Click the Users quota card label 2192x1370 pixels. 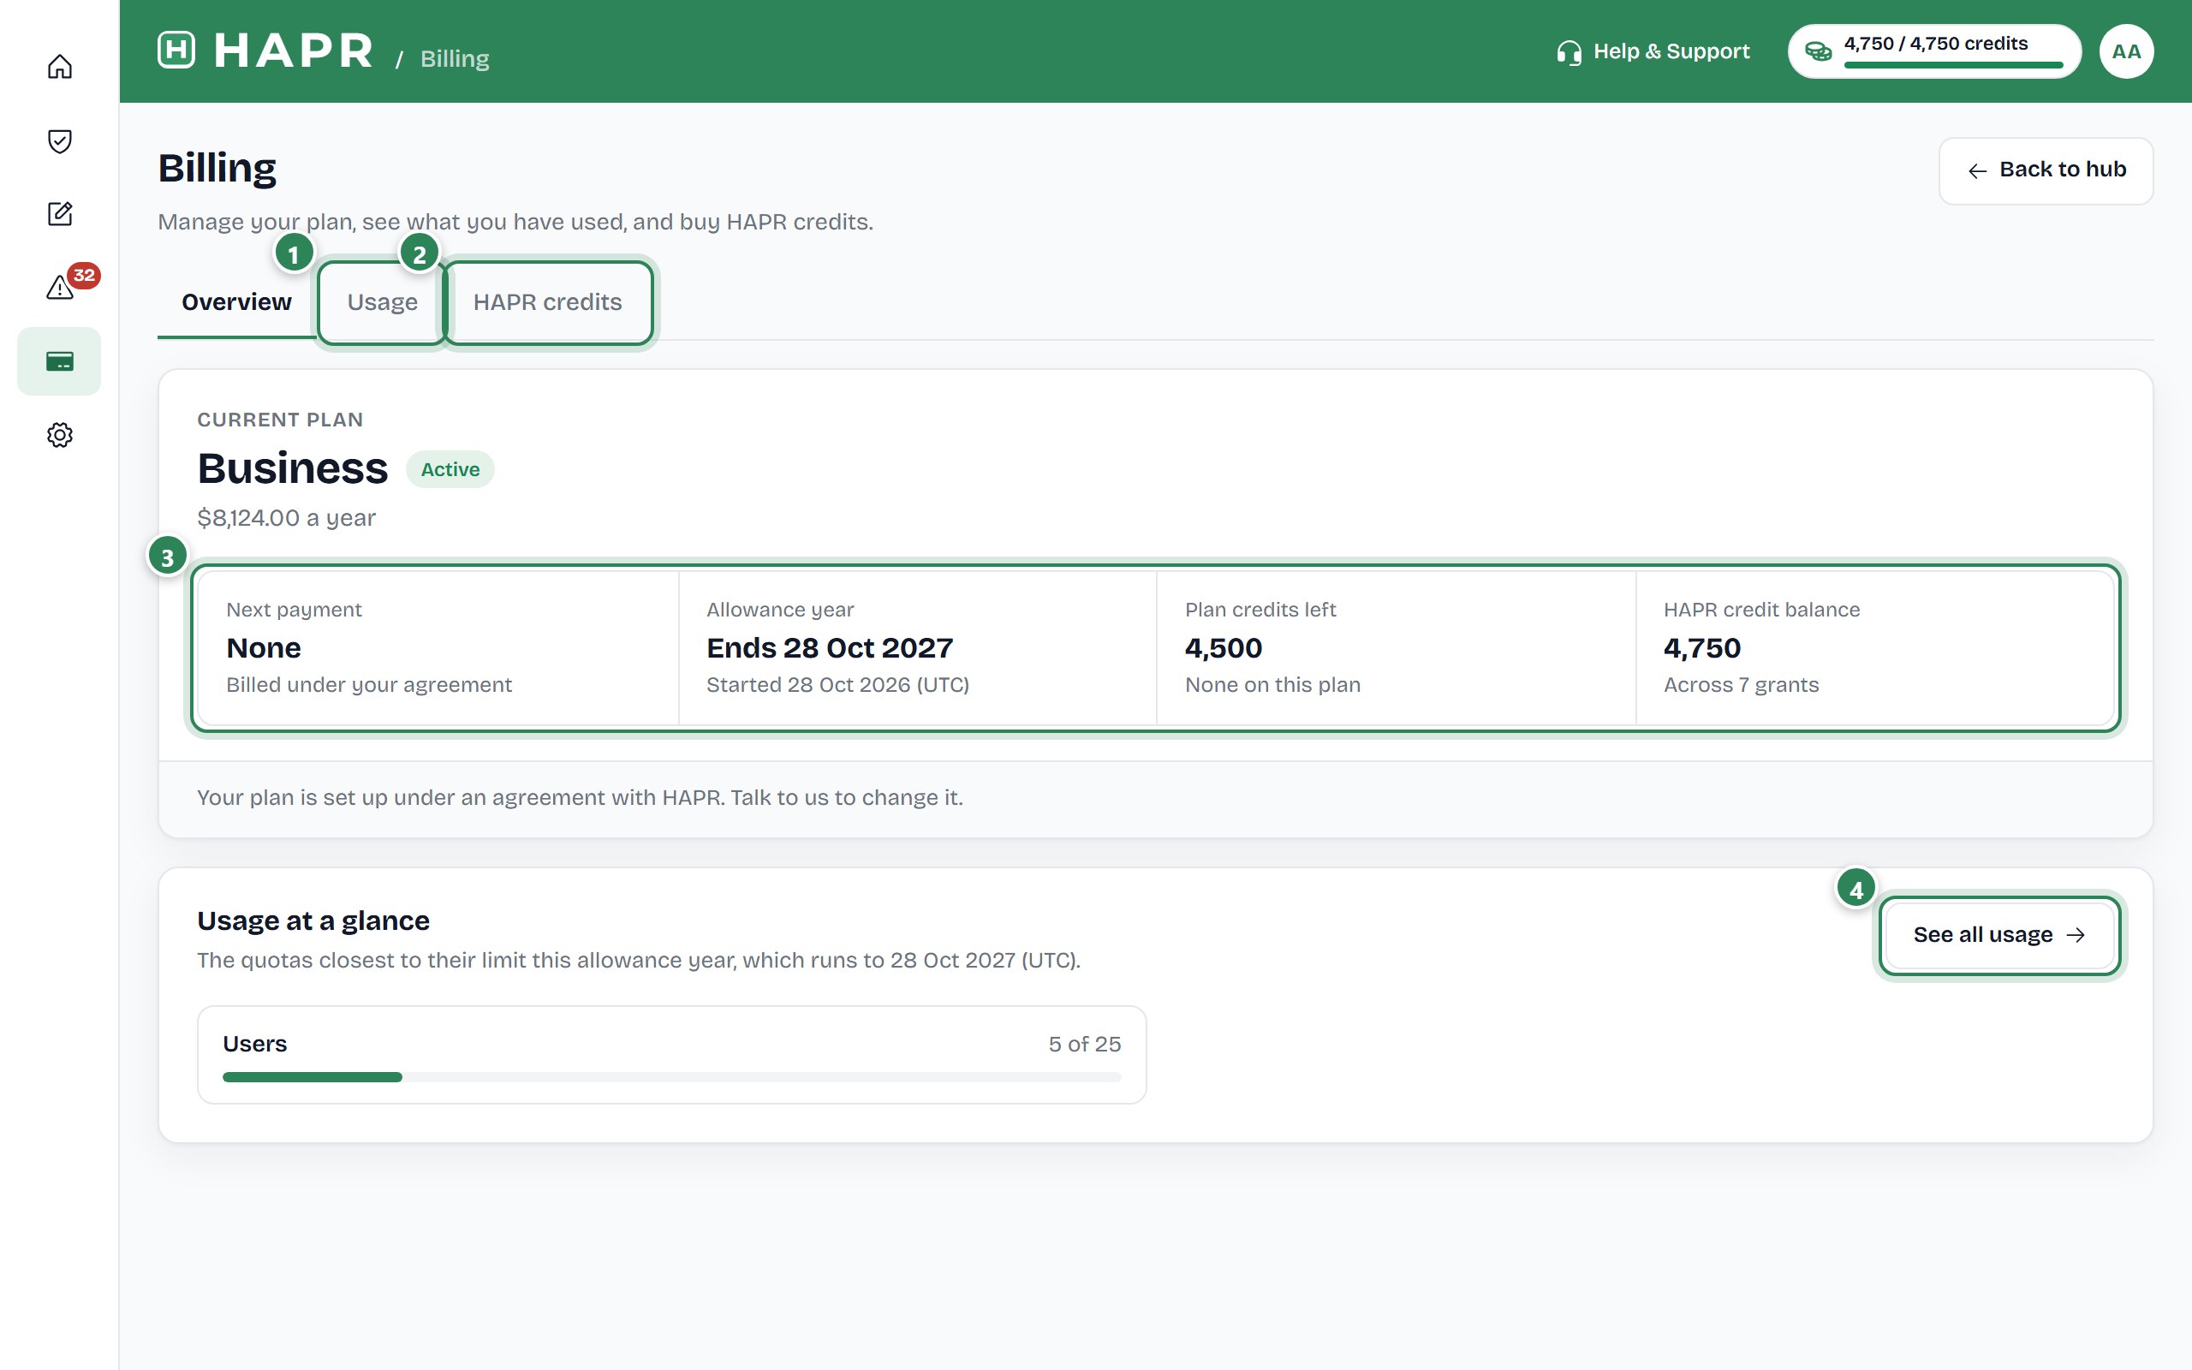point(254,1045)
